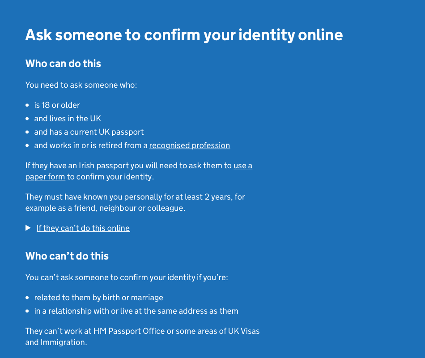The width and height of the screenshot is (425, 358).
Task: Click the 'paper form' link text
Action: 45,177
